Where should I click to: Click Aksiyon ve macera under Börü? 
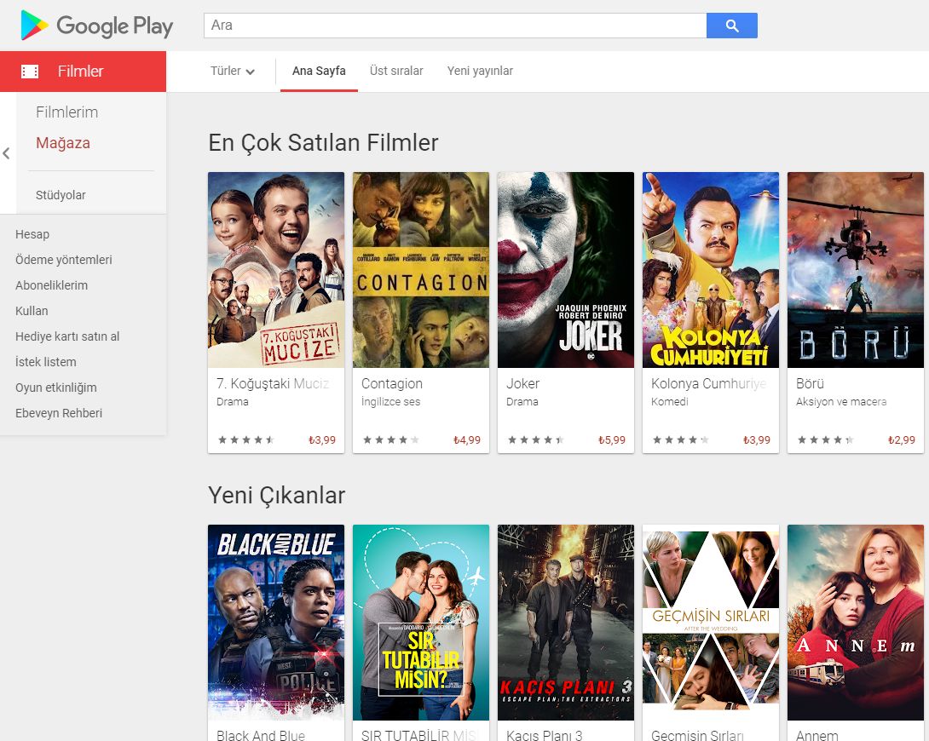841,401
